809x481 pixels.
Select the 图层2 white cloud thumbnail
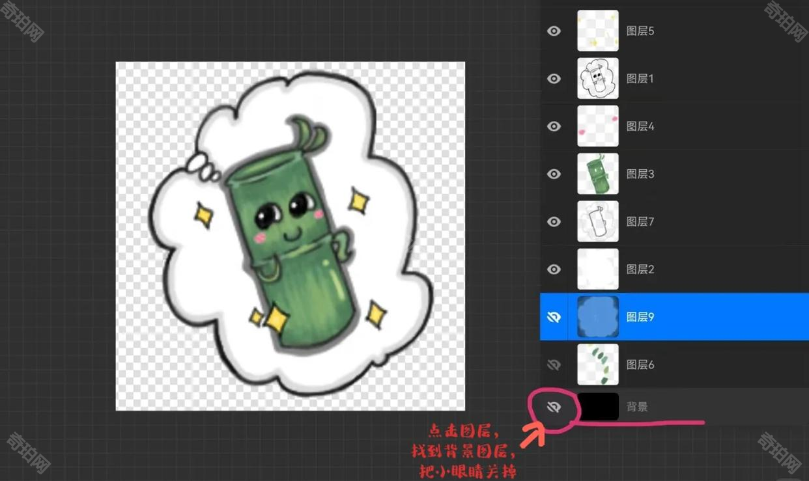pos(598,269)
